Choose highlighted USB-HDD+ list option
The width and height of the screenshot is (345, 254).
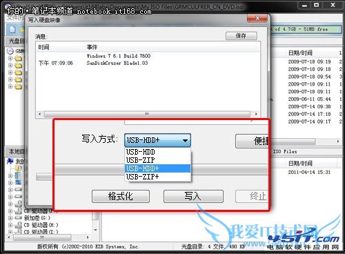coord(158,168)
